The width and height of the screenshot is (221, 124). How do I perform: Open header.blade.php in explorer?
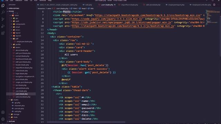(x=22, y=65)
